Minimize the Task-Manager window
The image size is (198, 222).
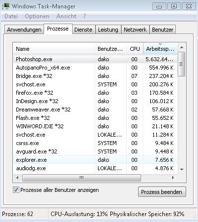[x=159, y=6]
